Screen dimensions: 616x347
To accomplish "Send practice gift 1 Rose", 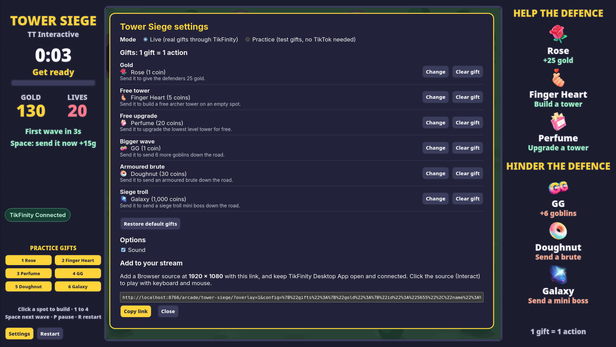I will click(28, 260).
